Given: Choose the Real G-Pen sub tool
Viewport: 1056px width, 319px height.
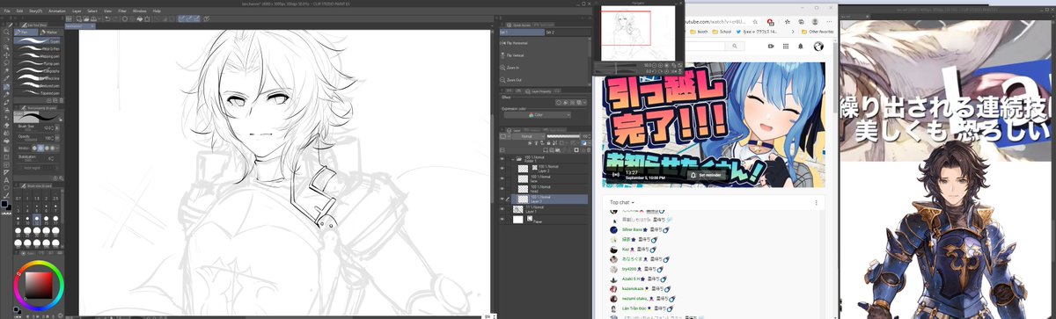Looking at the screenshot, I should point(38,47).
